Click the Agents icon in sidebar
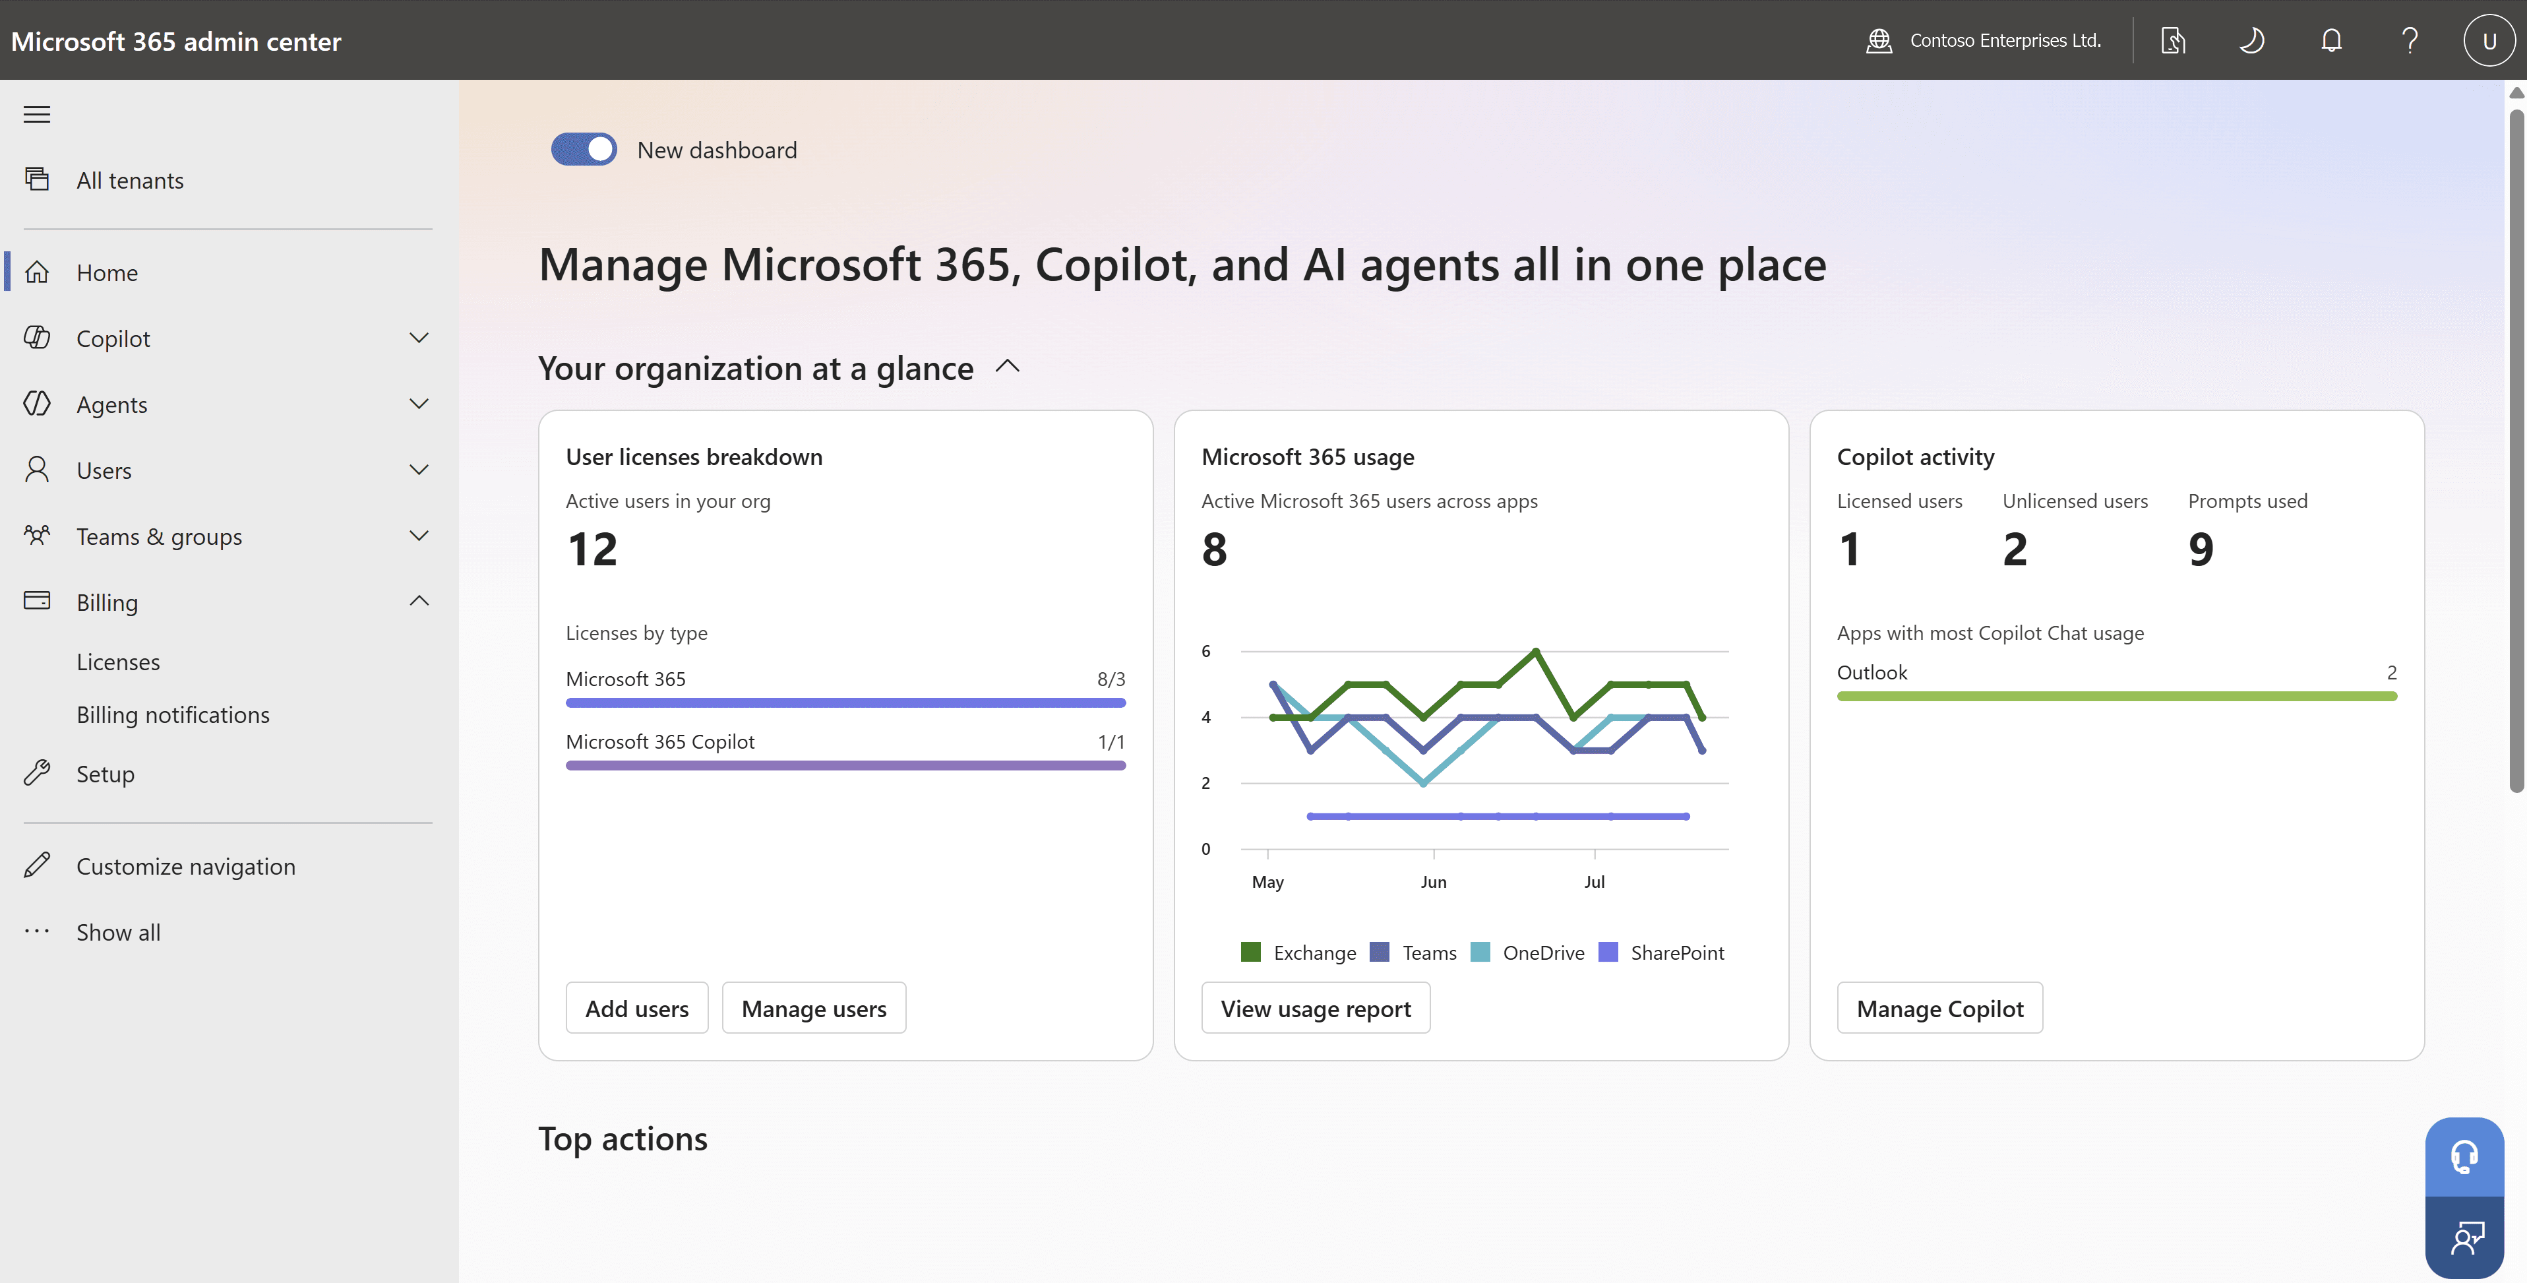The width and height of the screenshot is (2527, 1283). coord(38,404)
